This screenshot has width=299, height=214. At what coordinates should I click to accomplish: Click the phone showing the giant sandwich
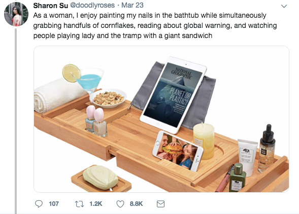click(x=178, y=151)
